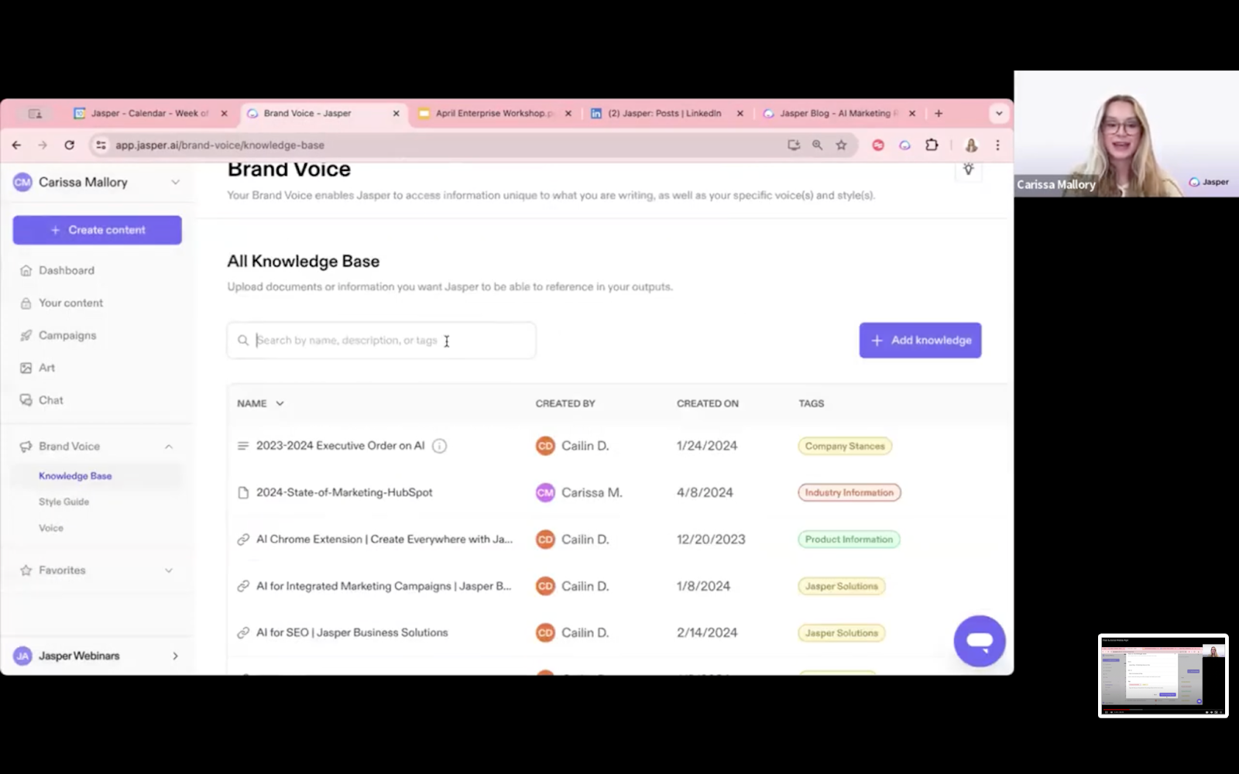Expand the Favorites section chevron
Screen dimensions: 1239x774
tap(169, 570)
